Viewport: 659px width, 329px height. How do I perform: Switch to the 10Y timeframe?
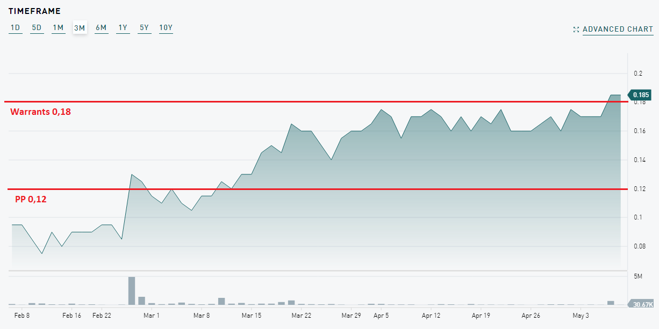(x=166, y=28)
